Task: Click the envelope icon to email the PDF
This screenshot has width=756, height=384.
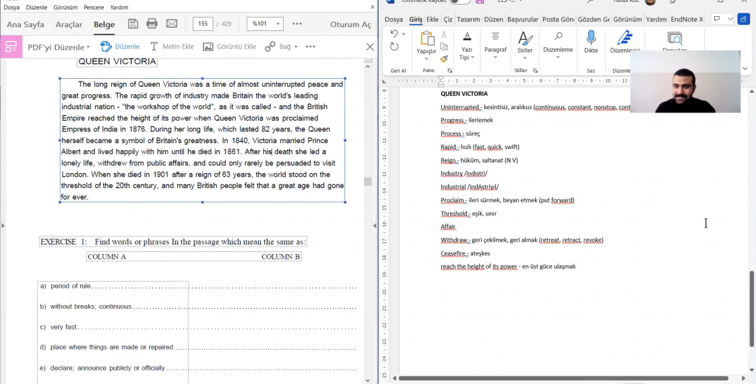Action: (172, 24)
